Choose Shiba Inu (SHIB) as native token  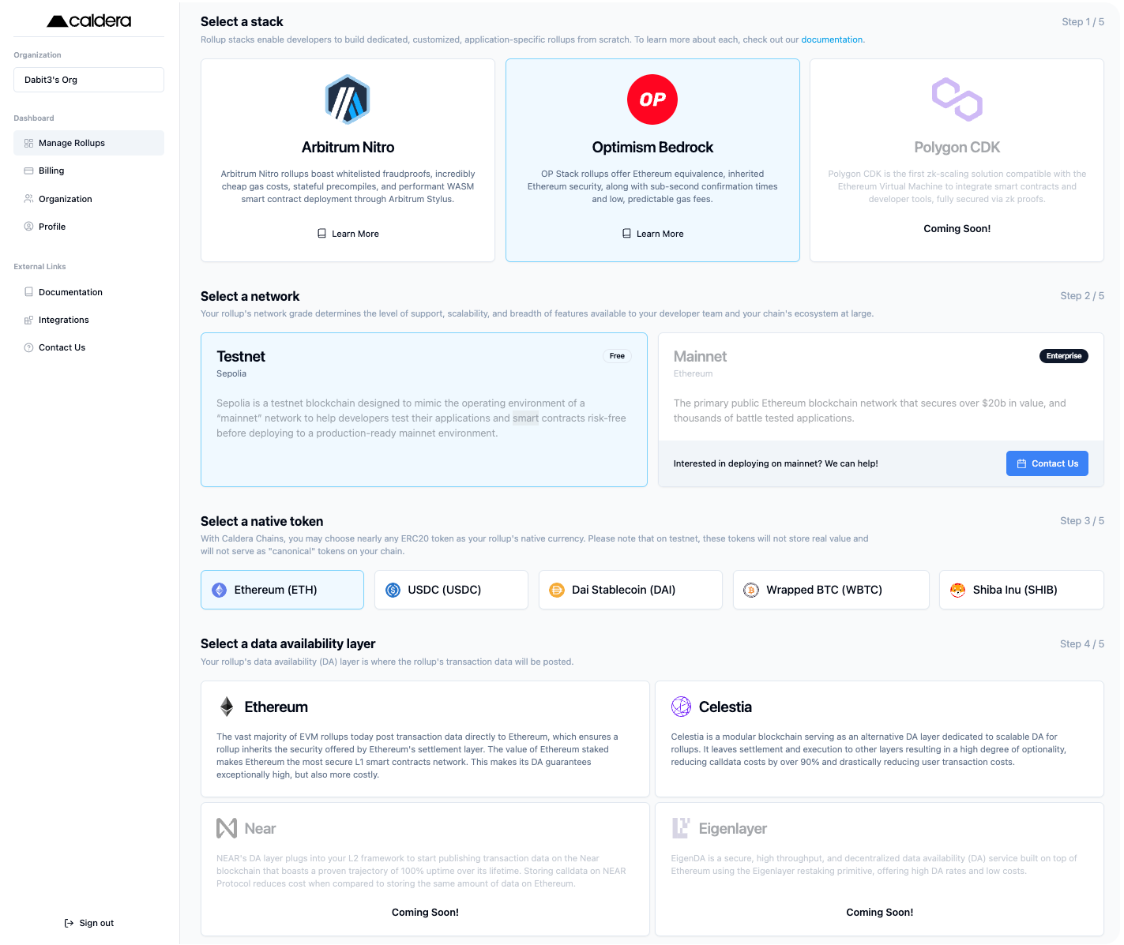pyautogui.click(x=1021, y=590)
